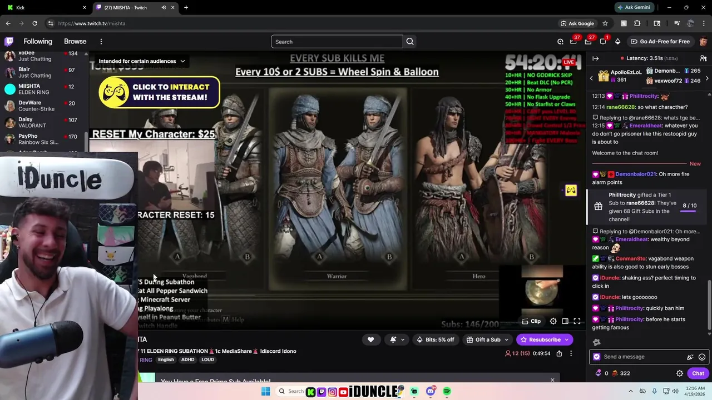This screenshot has width=712, height=400.
Task: Click the chat identity badge icon
Action: (x=597, y=357)
